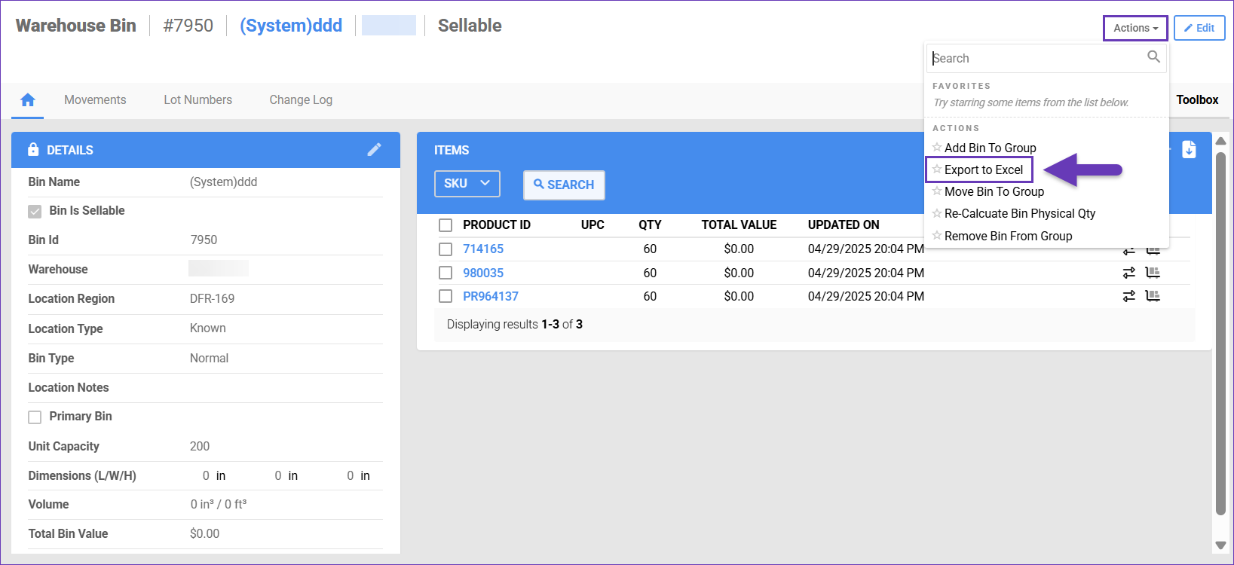
Task: Choose Export to Excel from actions list
Action: [x=983, y=170]
